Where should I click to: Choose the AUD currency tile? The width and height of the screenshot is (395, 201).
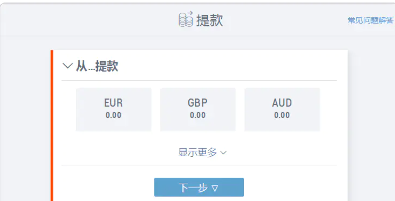click(x=282, y=110)
